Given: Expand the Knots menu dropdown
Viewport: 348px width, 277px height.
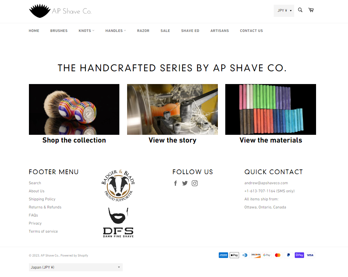Looking at the screenshot, I should click(x=86, y=31).
